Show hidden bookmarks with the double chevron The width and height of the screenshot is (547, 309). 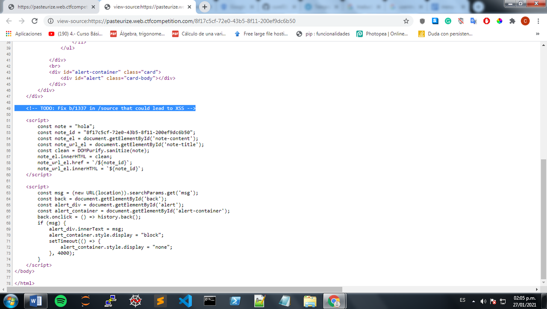click(538, 34)
